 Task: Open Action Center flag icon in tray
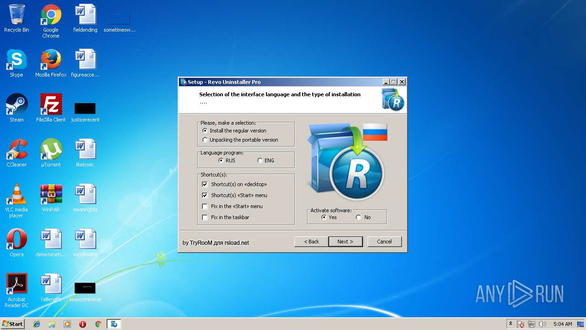click(x=521, y=324)
